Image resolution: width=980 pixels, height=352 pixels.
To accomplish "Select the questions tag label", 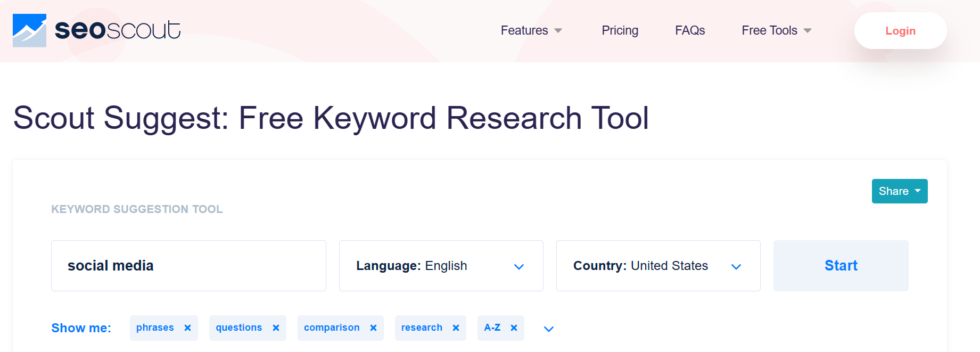I will 238,328.
